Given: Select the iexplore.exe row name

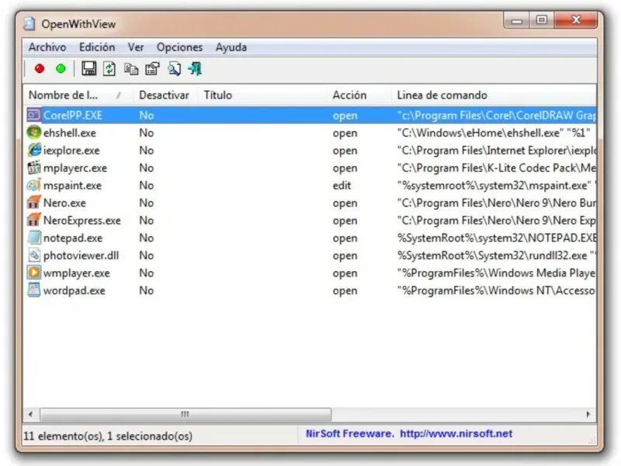Looking at the screenshot, I should point(71,151).
